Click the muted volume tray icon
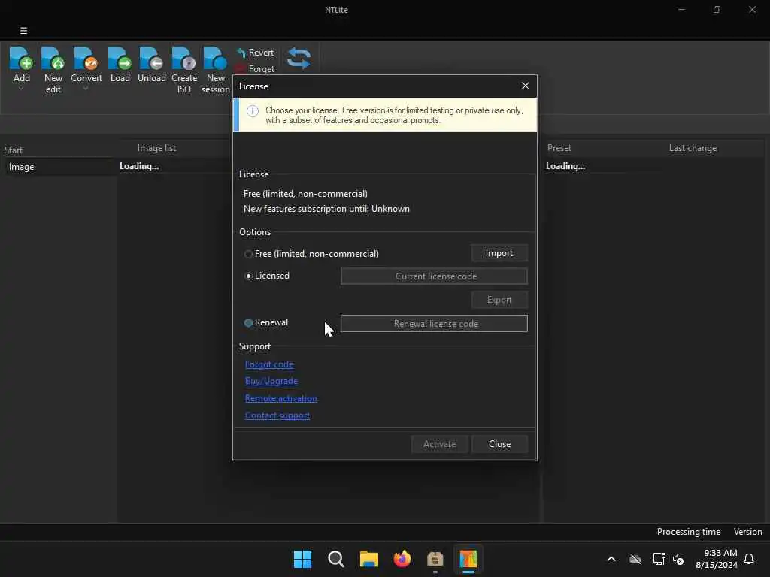770x577 pixels. [x=678, y=559]
